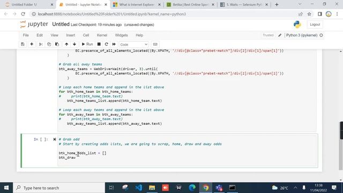Click the Type here to search box
The height and width of the screenshot is (193, 343).
pos(59,188)
